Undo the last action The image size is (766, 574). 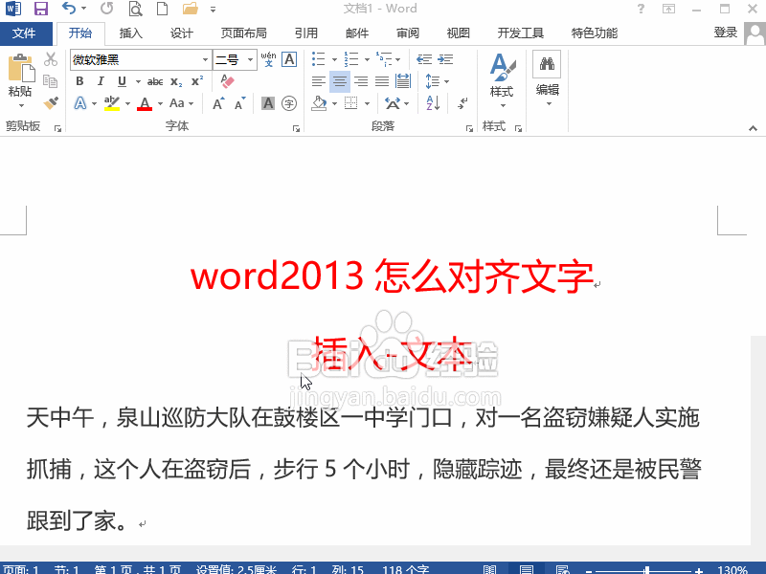pyautogui.click(x=69, y=9)
